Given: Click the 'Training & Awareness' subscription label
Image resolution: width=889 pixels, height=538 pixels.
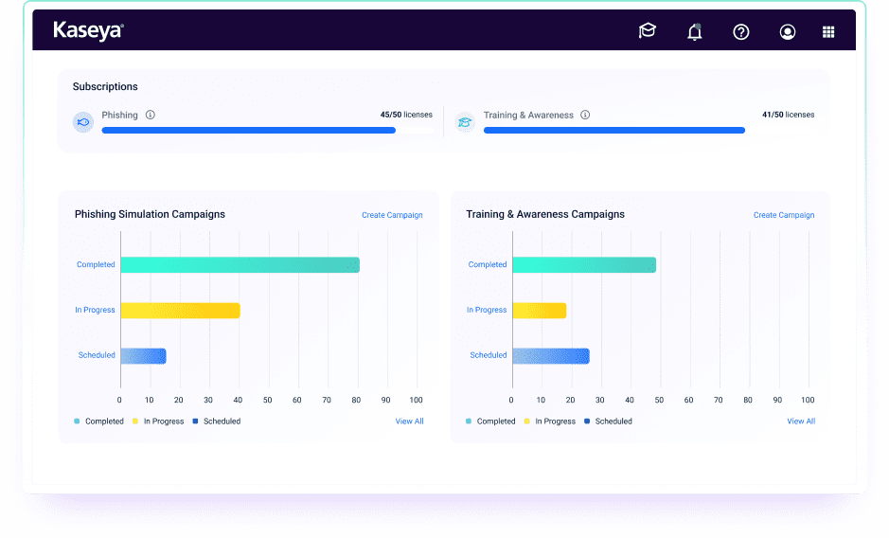Looking at the screenshot, I should click(x=528, y=115).
